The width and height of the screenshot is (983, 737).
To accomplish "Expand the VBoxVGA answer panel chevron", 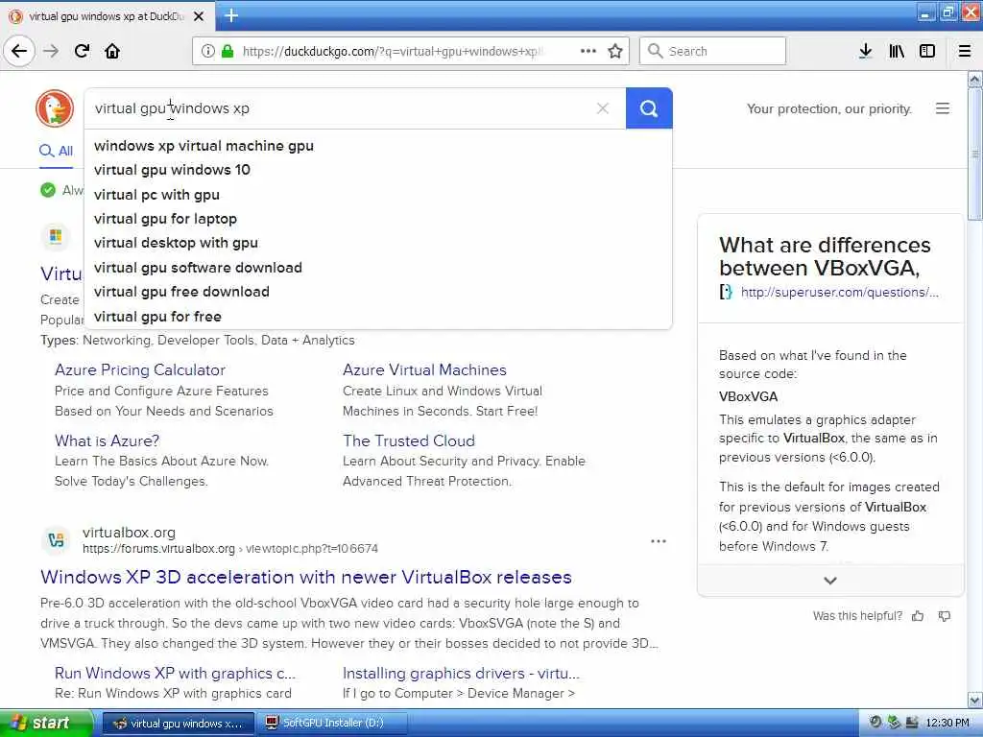I will [830, 581].
